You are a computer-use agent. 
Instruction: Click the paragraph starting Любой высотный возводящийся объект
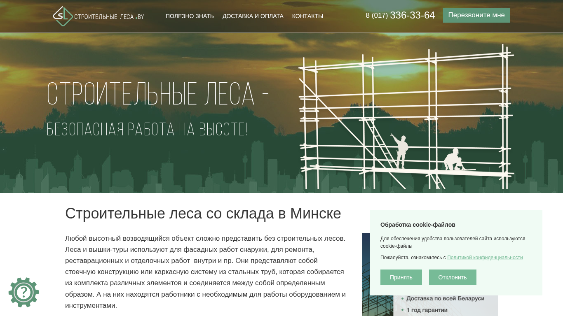coord(206,272)
